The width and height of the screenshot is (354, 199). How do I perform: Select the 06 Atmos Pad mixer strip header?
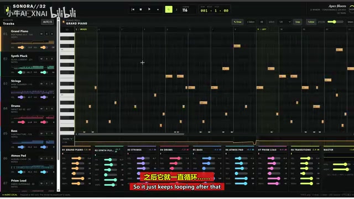pos(240,150)
